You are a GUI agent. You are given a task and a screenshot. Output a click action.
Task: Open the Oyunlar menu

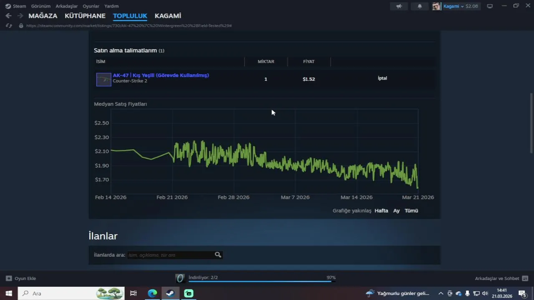91,6
